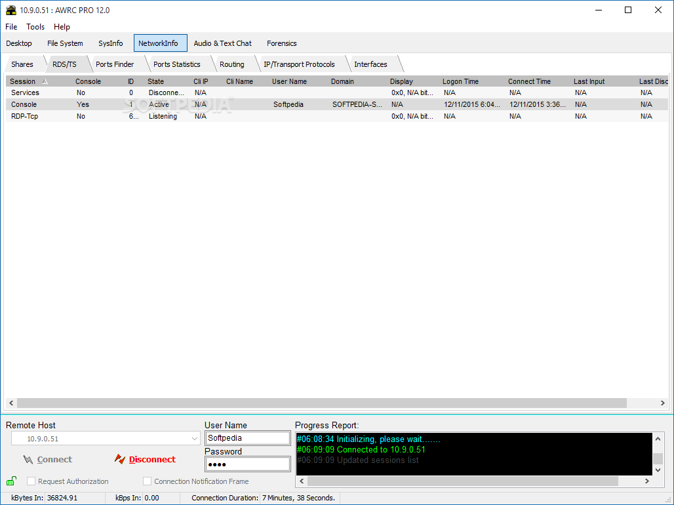
Task: Click the AWRC PRO application icon in title bar
Action: pos(10,10)
